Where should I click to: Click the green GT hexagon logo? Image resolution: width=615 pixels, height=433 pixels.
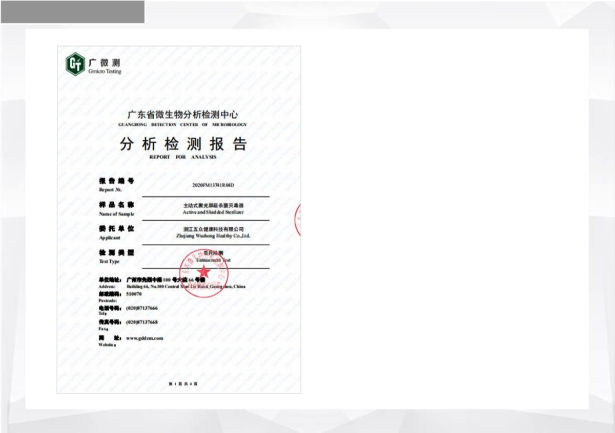tap(75, 64)
